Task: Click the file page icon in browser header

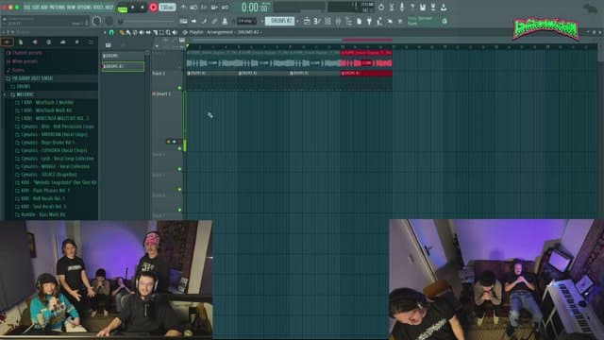Action: click(21, 42)
